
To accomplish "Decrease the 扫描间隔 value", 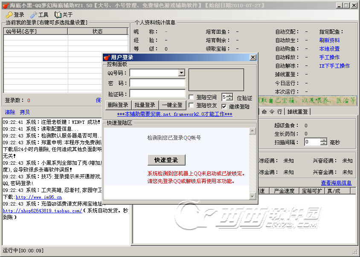I will (324, 144).
